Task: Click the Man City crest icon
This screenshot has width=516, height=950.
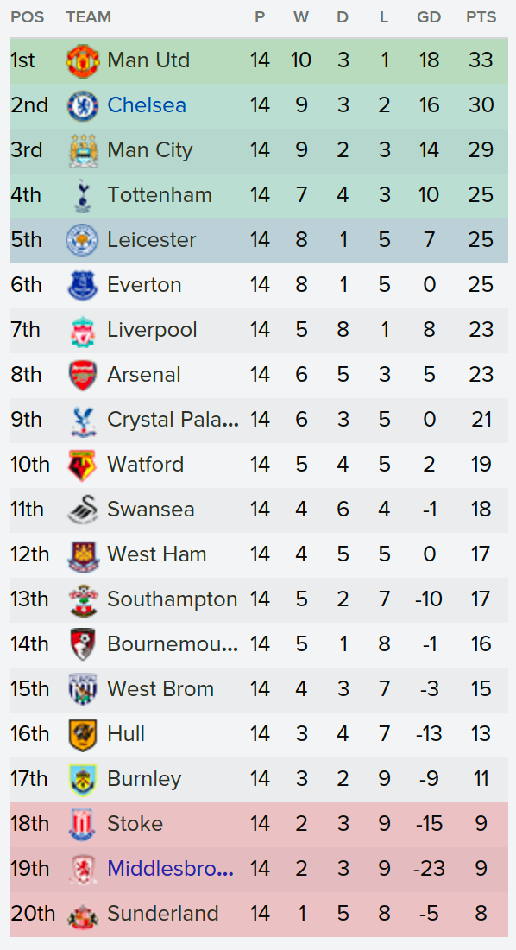Action: [82, 150]
